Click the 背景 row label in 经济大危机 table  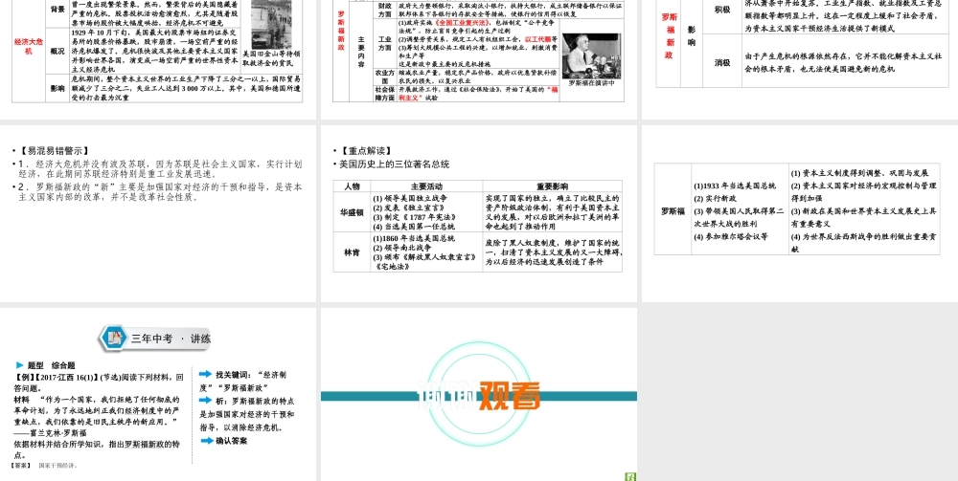[x=57, y=11]
